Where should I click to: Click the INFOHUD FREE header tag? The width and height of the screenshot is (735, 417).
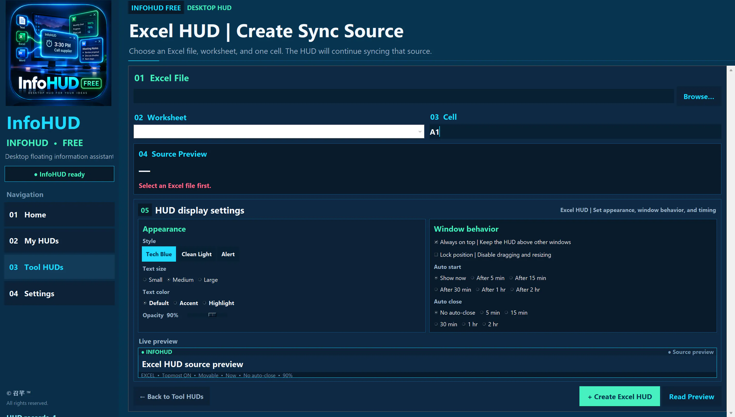pyautogui.click(x=156, y=8)
